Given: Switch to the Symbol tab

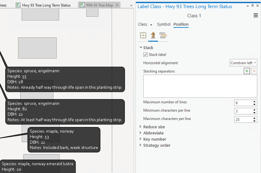Looking at the screenshot, I should 164,24.
